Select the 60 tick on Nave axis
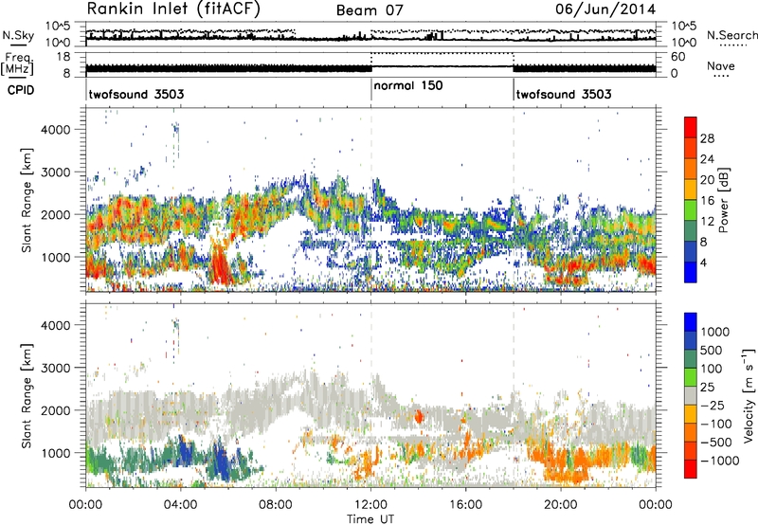Viewport: 758px width, 525px height. tap(677, 57)
